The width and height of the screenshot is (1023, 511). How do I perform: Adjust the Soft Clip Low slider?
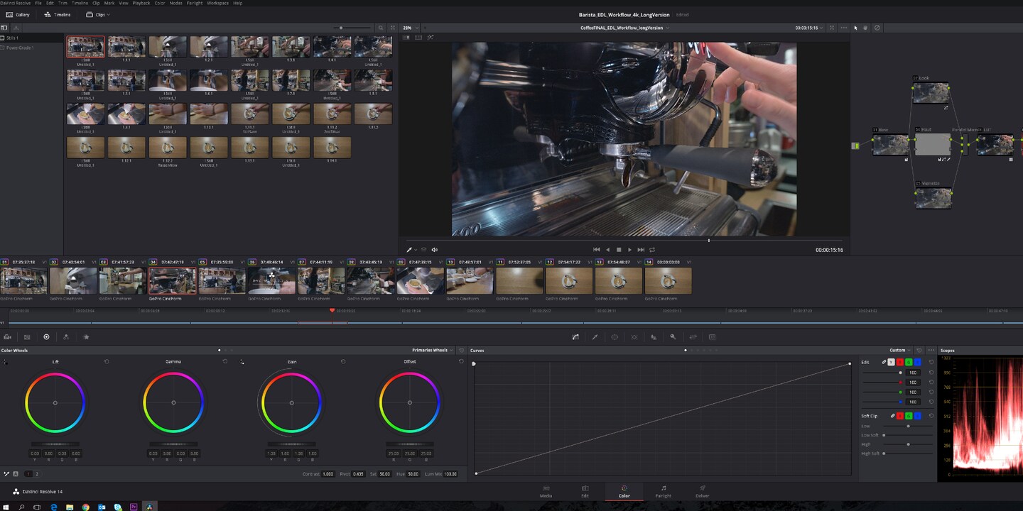click(908, 426)
